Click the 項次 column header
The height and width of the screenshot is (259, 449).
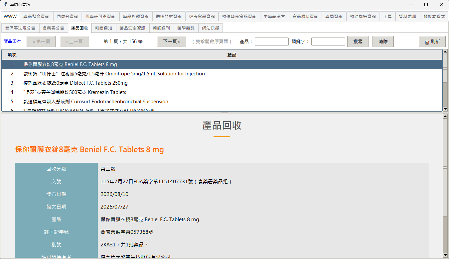(x=12, y=55)
